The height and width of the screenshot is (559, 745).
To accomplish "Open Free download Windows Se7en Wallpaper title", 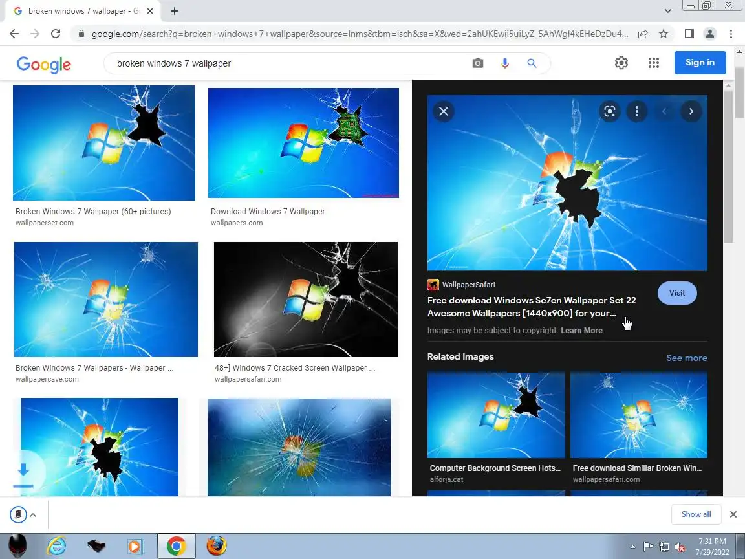I will [x=531, y=307].
